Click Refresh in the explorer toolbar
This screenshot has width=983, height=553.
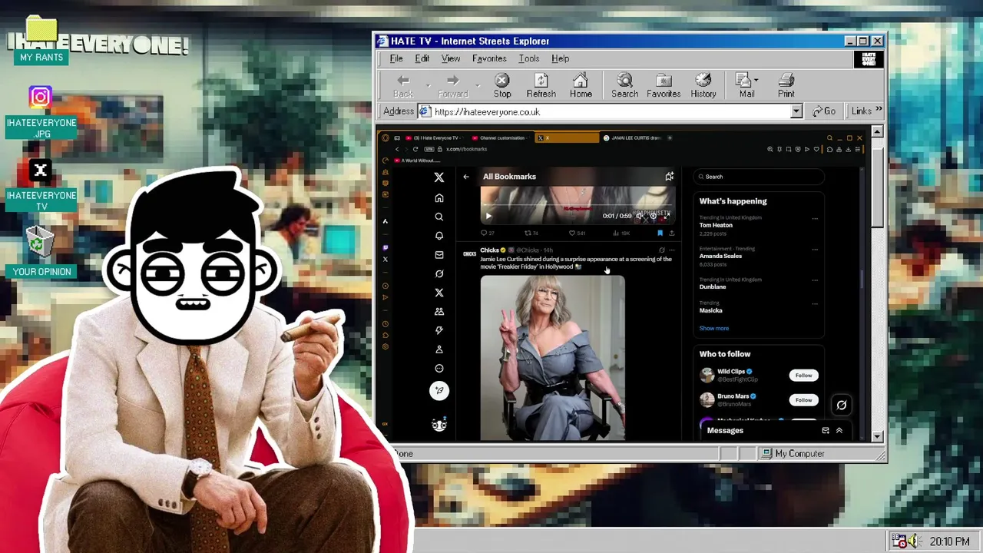[x=541, y=86]
